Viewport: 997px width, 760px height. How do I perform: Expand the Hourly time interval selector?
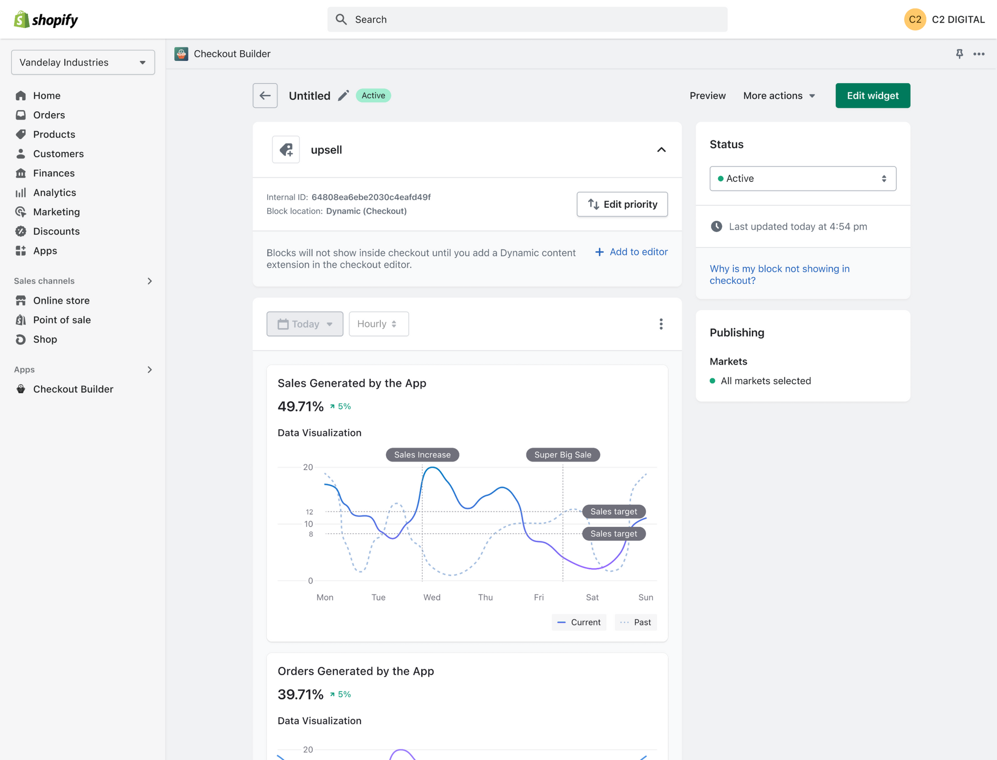click(x=378, y=323)
